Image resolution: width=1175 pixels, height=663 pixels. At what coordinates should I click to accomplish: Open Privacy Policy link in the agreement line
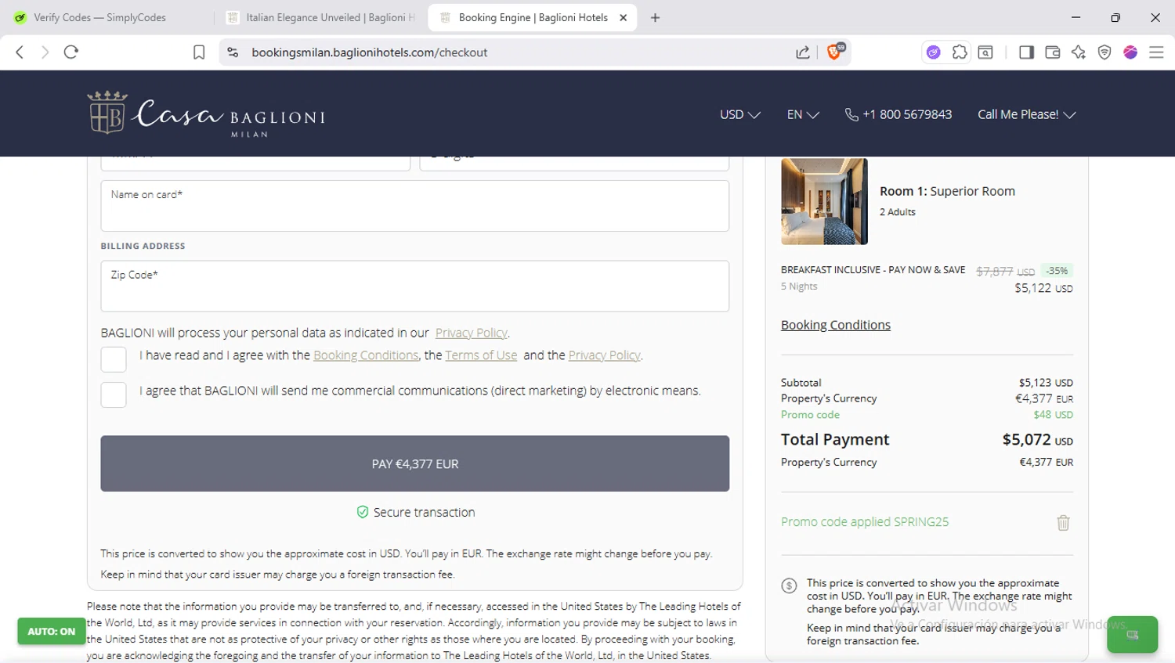[604, 355]
